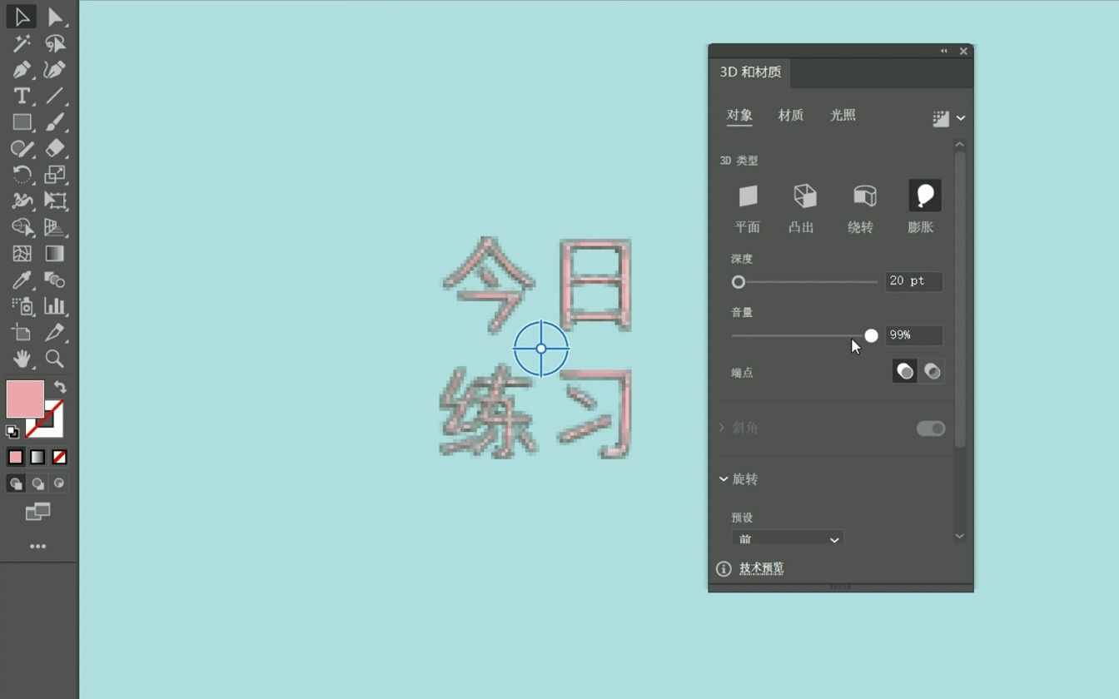1119x699 pixels.
Task: Select the Eraser tool
Action: 54,149
